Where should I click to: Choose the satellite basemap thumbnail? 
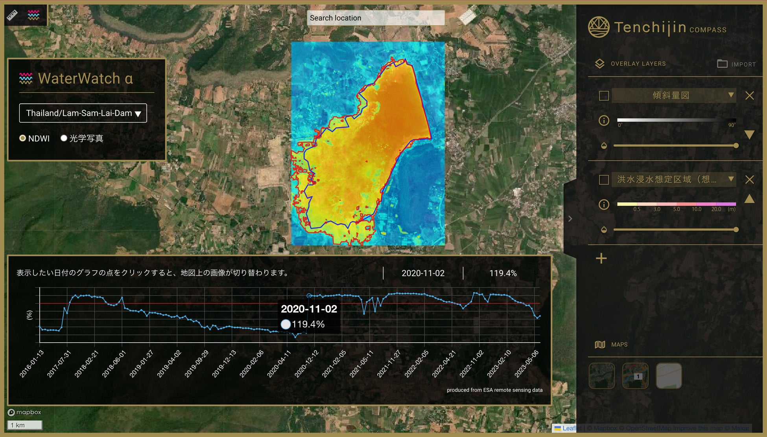[601, 376]
